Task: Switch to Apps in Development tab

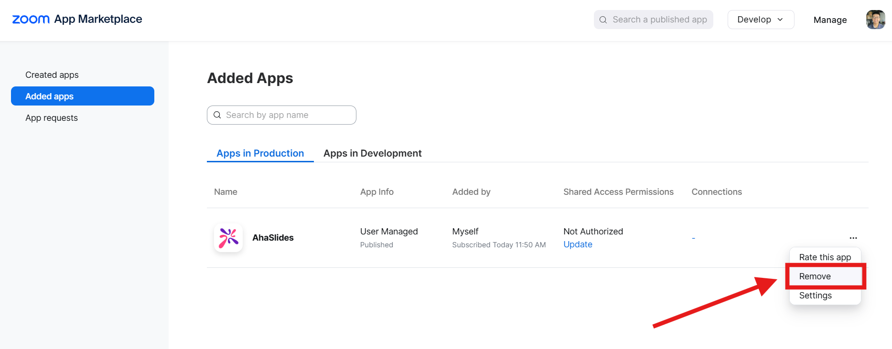Action: (x=372, y=153)
